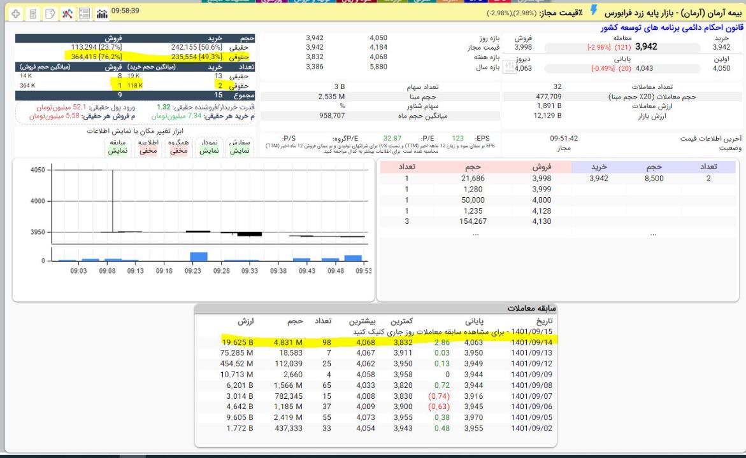Toggle the سفارش panel display

tap(238, 147)
